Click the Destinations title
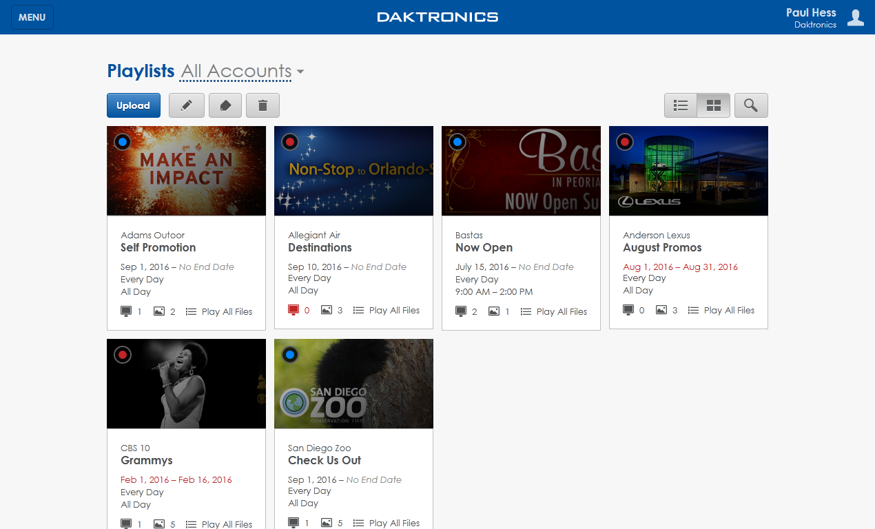Image resolution: width=875 pixels, height=529 pixels. tap(320, 248)
